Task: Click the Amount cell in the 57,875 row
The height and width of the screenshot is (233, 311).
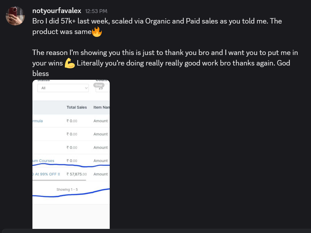Action: [x=100, y=174]
